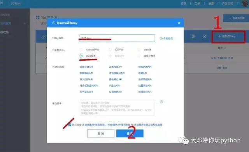Click the 取消 button in dialog
Screen dimensions: 249x152
101,133
